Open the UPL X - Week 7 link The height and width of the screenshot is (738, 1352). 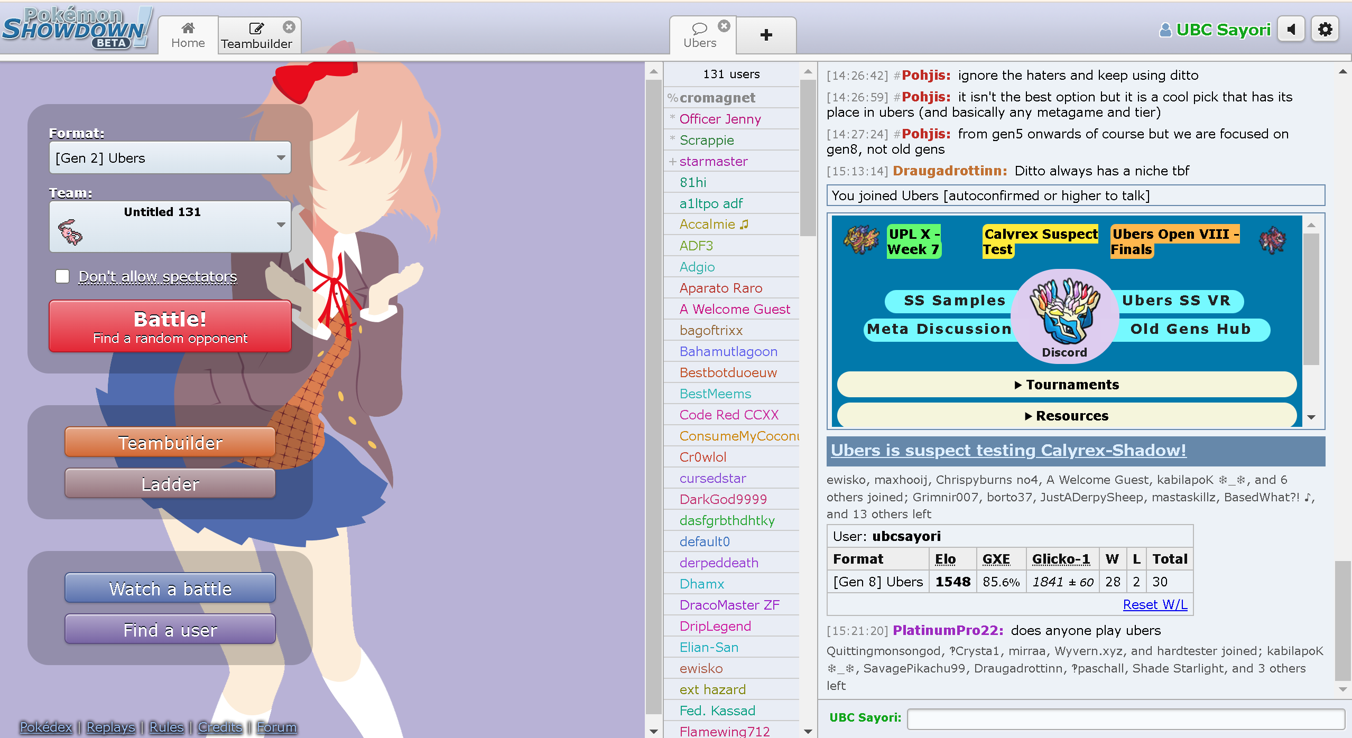click(x=914, y=241)
